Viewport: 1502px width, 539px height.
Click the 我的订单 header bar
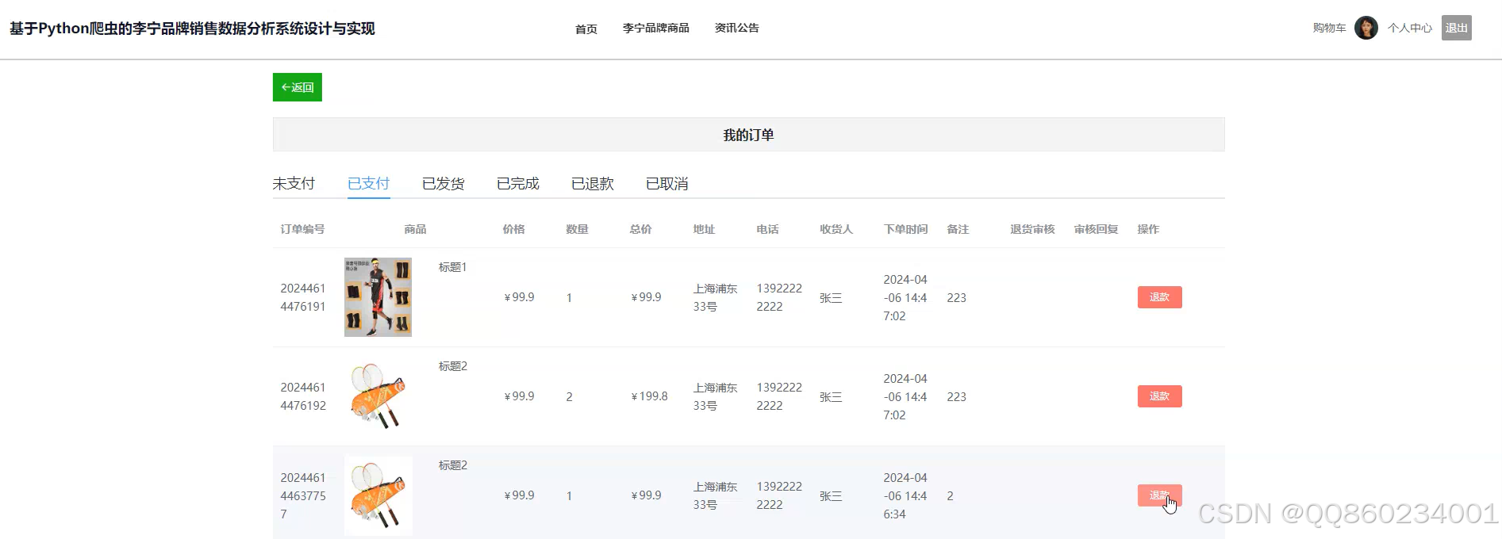(749, 135)
